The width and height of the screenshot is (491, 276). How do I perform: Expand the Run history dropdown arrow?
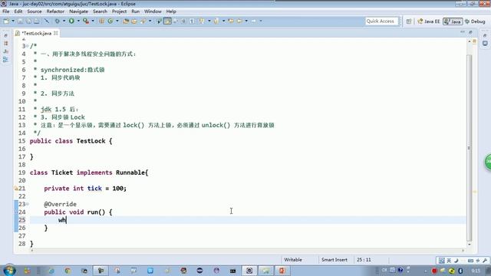click(78, 21)
